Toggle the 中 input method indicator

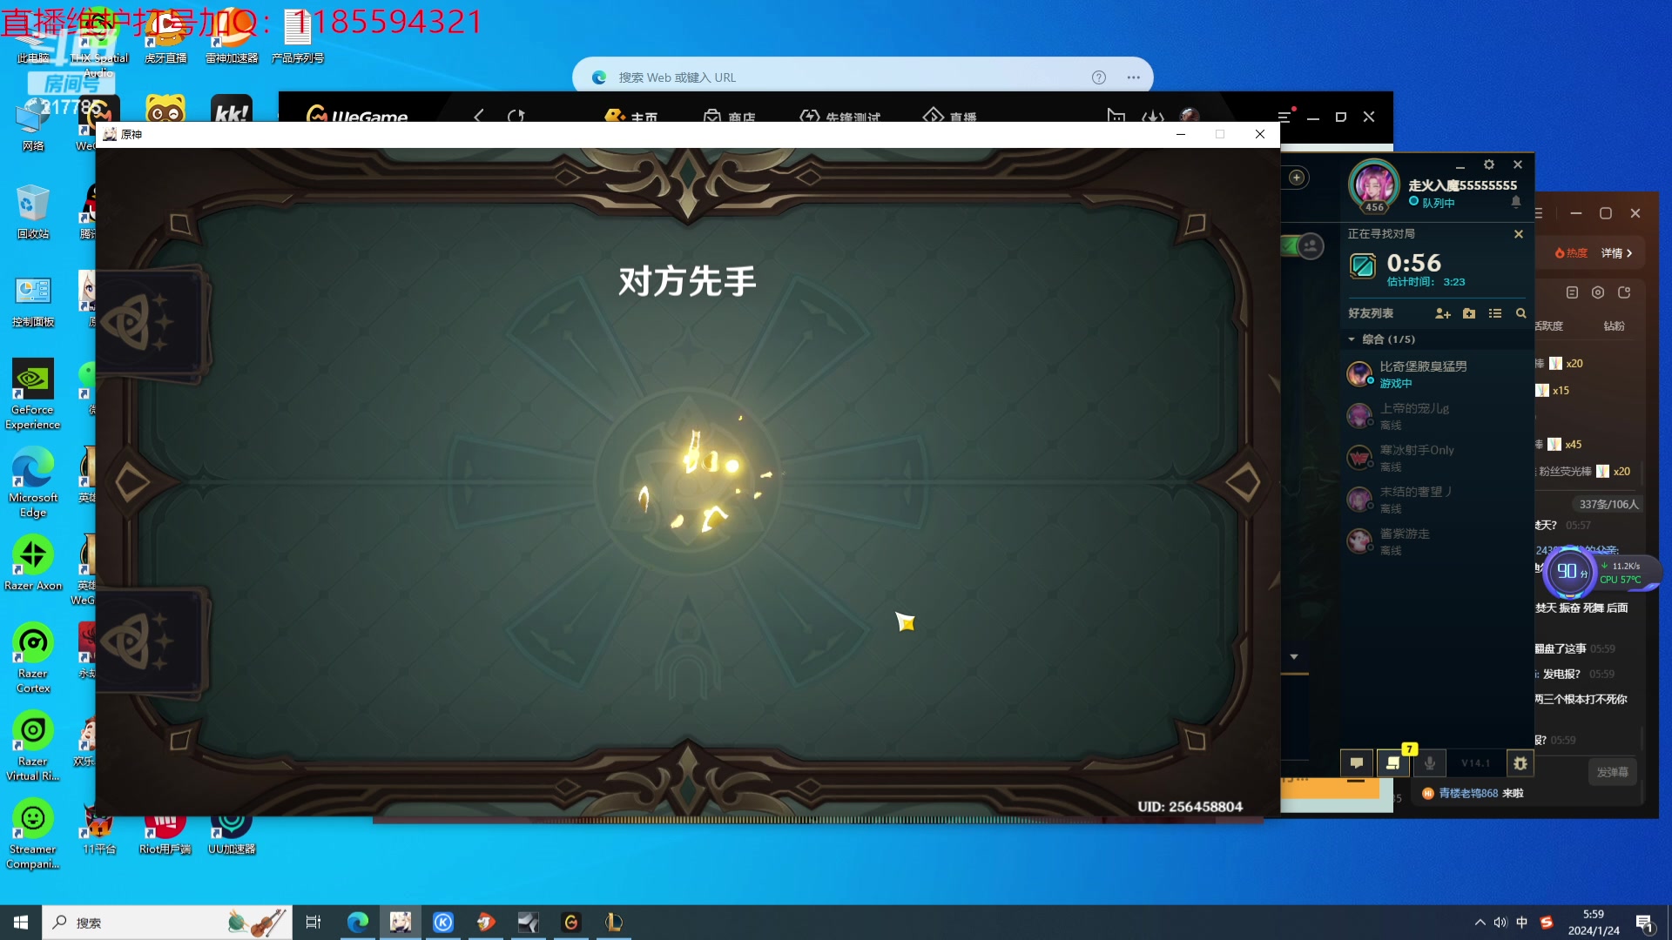1522,923
